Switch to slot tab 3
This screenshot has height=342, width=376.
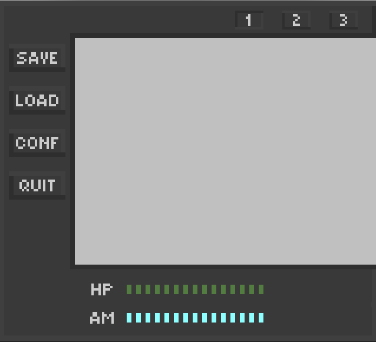pyautogui.click(x=343, y=20)
